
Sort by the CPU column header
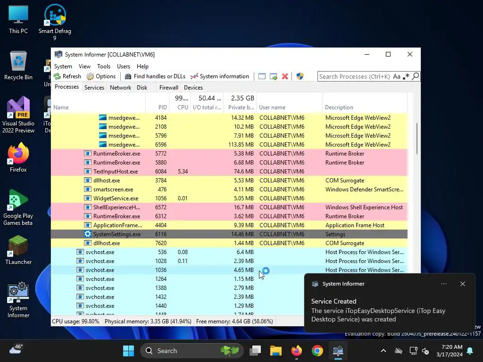180,107
